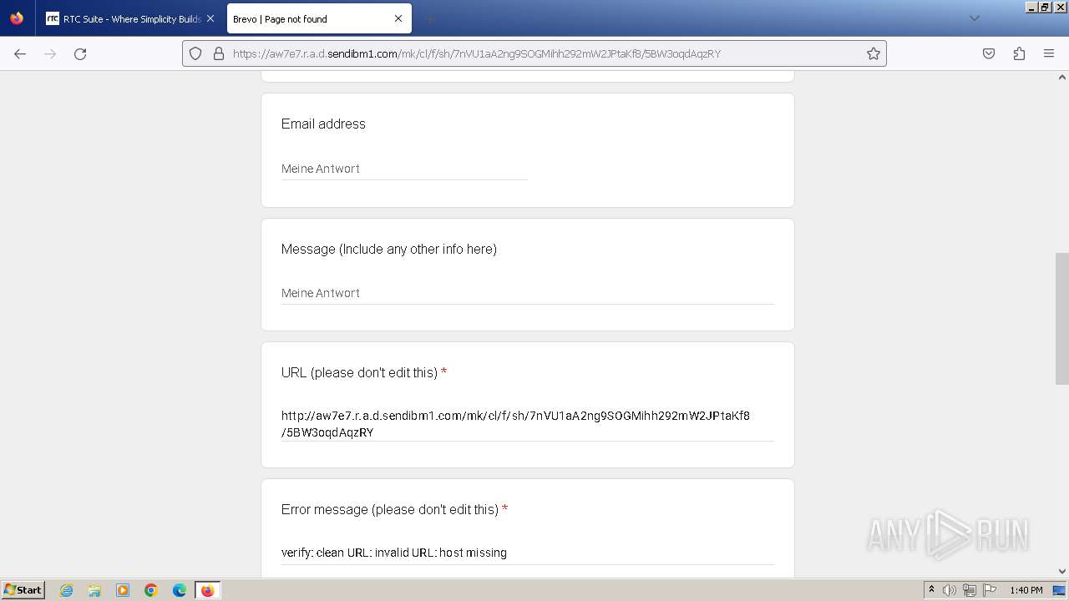Viewport: 1069px width, 601px height.
Task: Launch Microsoft Edge from taskbar
Action: 180,590
